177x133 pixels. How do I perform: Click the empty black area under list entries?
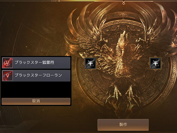(36, 89)
